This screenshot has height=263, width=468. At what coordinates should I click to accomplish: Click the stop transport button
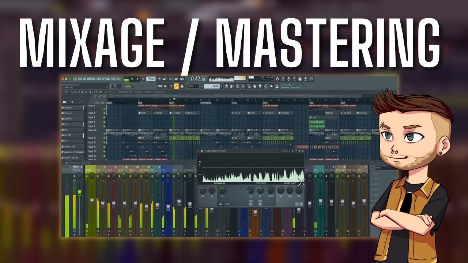pyautogui.click(x=137, y=79)
